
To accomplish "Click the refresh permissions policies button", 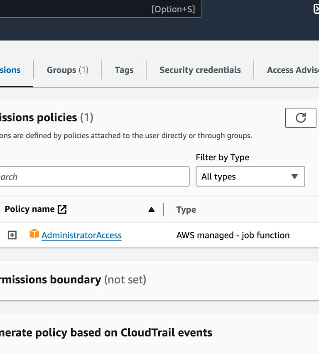I will (x=300, y=118).
